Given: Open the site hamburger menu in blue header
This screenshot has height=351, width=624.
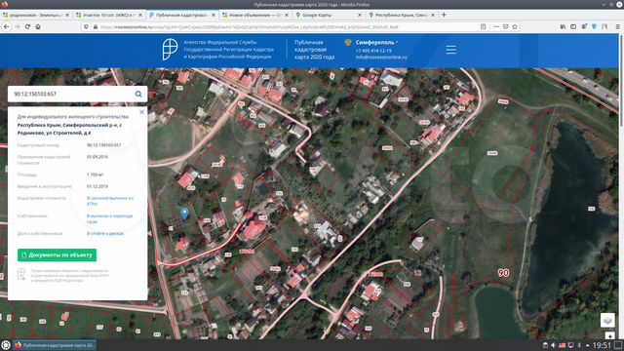Looking at the screenshot, I should coord(450,50).
